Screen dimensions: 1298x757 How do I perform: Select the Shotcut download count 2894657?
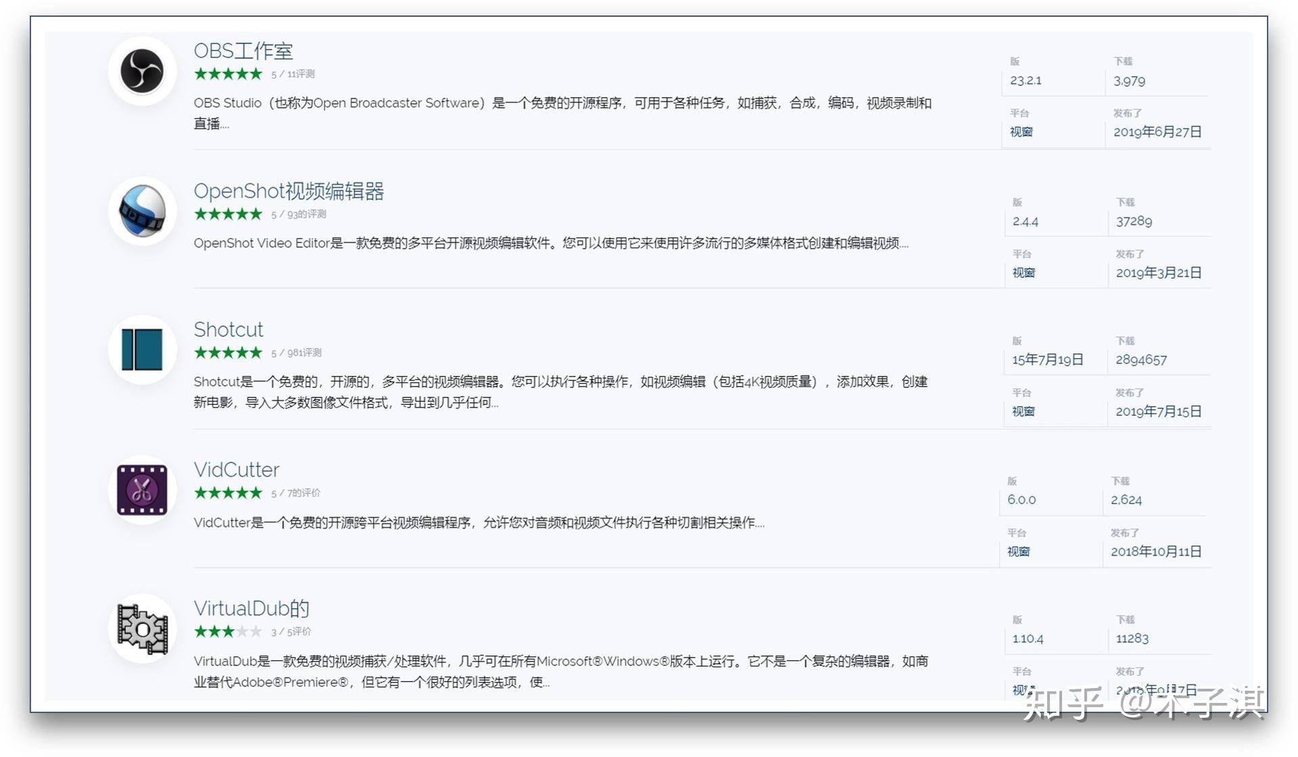point(1141,360)
